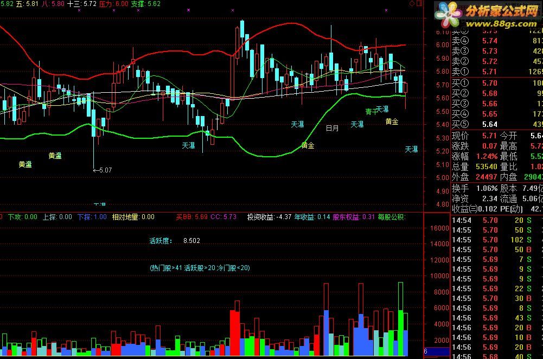Click the red diamond icon above the chart

(412, 3)
